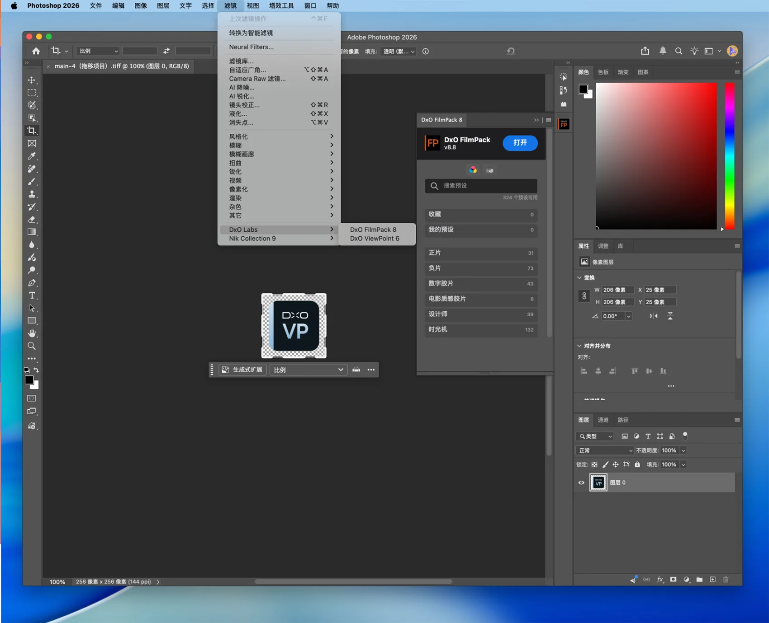The height and width of the screenshot is (623, 769).
Task: Select the Pen tool
Action: [32, 283]
